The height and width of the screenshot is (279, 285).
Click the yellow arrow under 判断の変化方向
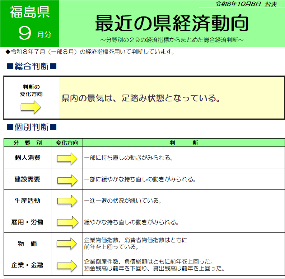(x=31, y=107)
